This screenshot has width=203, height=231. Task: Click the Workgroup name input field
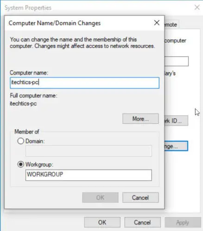click(89, 175)
